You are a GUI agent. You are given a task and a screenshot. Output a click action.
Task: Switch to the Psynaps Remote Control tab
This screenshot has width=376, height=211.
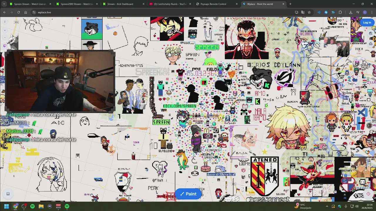pos(217,4)
